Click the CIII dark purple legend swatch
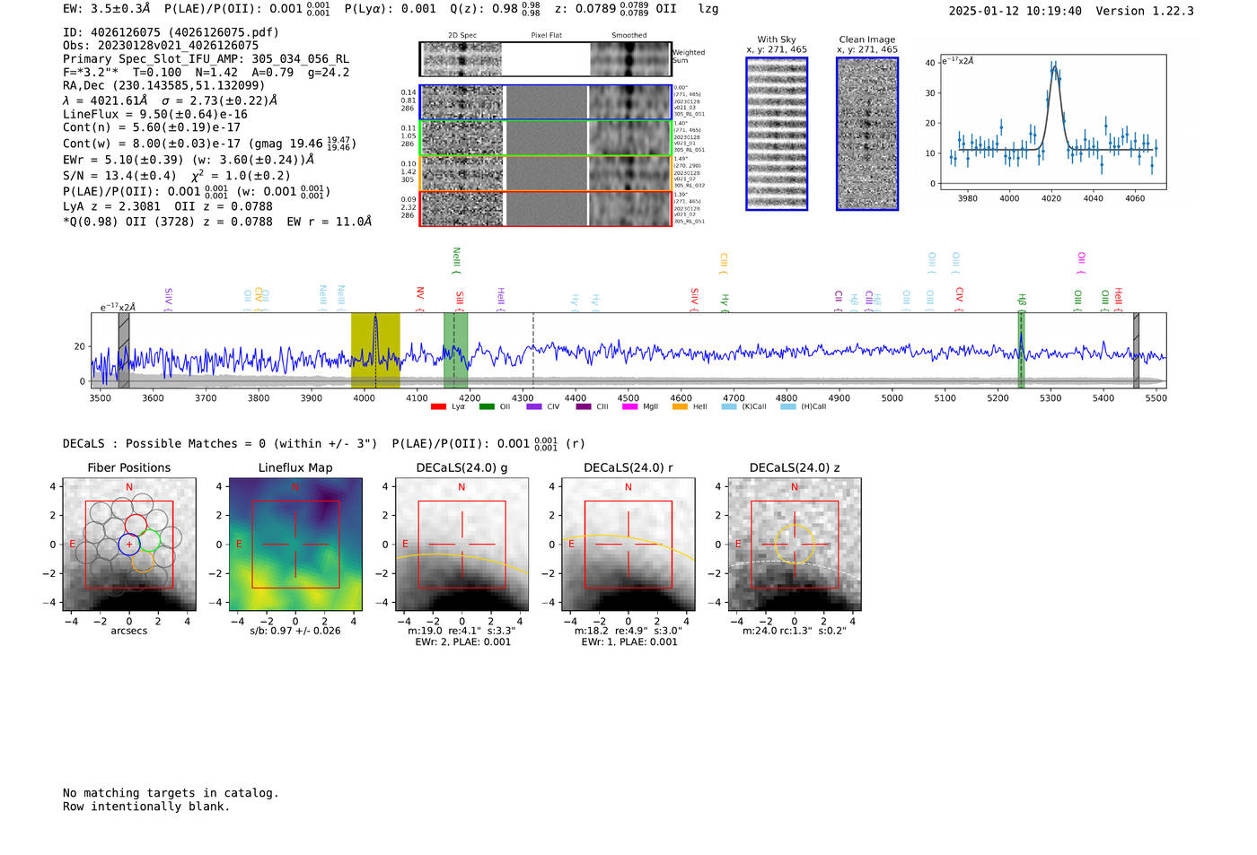Viewport: 1257px width, 855px height. point(584,406)
